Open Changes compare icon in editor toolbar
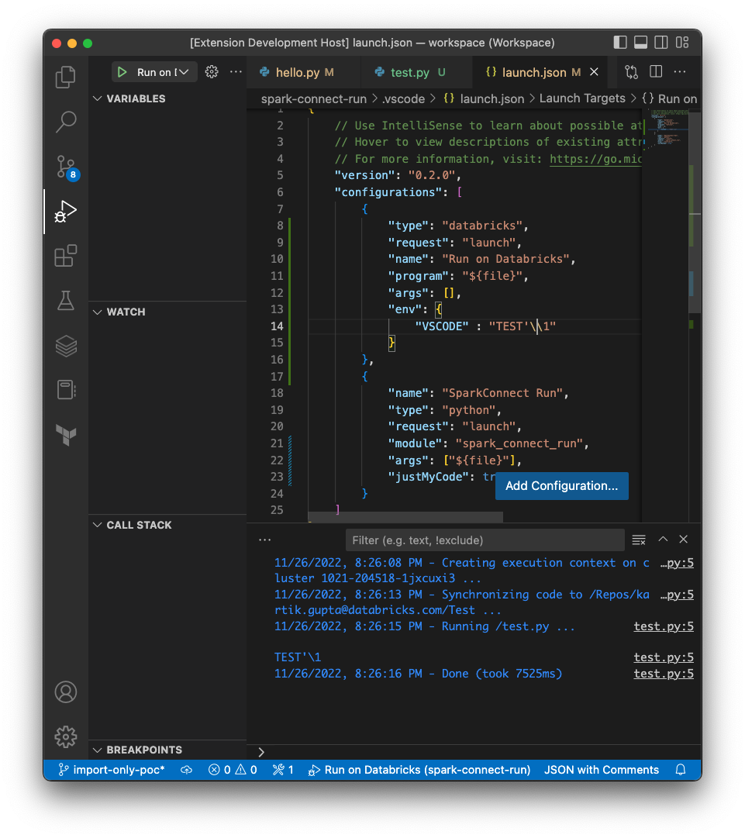Screen dimensions: 745x838 tap(632, 72)
